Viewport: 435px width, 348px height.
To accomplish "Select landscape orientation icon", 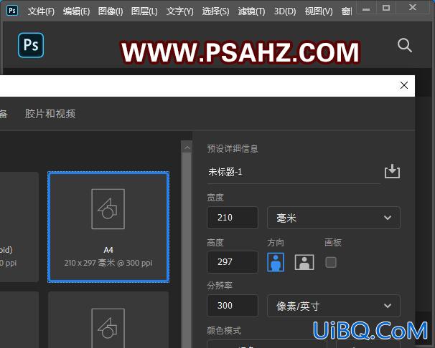I will click(x=304, y=262).
